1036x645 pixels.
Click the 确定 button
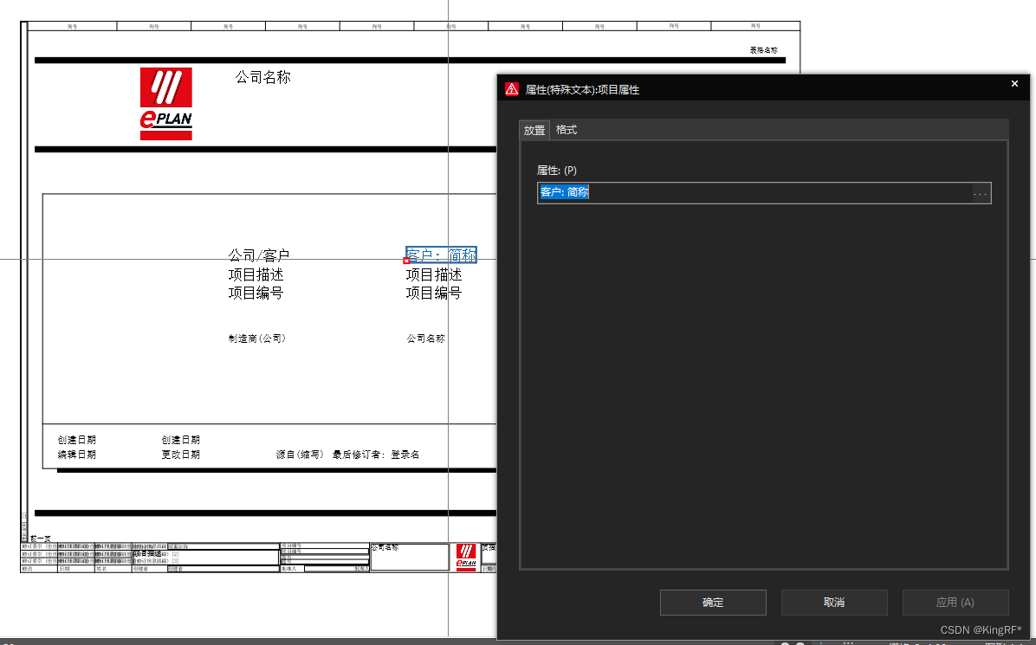point(713,603)
